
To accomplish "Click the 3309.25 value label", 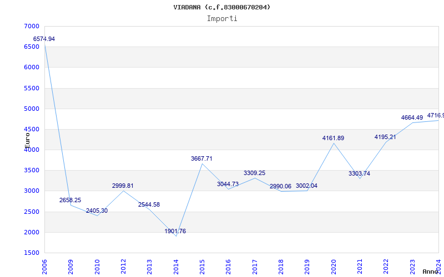I will click(x=255, y=173).
